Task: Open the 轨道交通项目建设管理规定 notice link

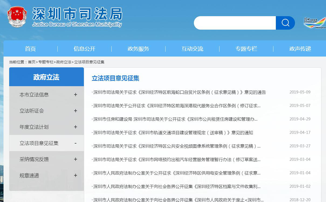Action: pyautogui.click(x=173, y=133)
